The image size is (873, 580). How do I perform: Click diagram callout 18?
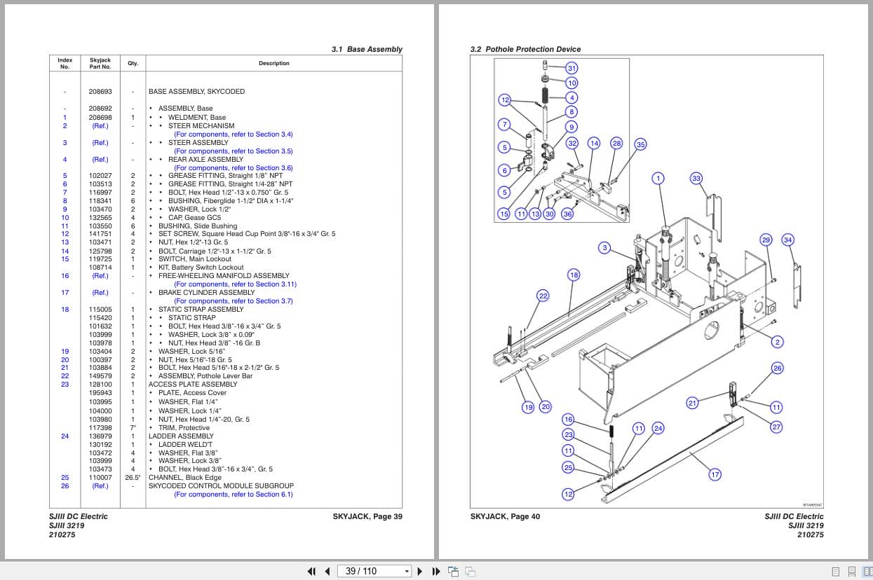point(574,275)
